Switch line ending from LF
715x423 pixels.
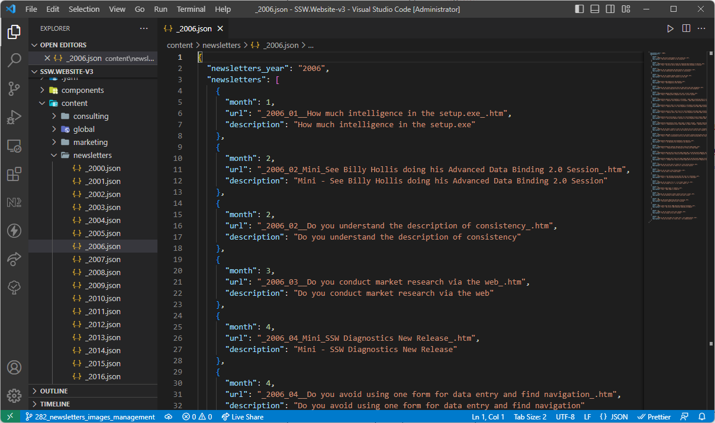(587, 416)
